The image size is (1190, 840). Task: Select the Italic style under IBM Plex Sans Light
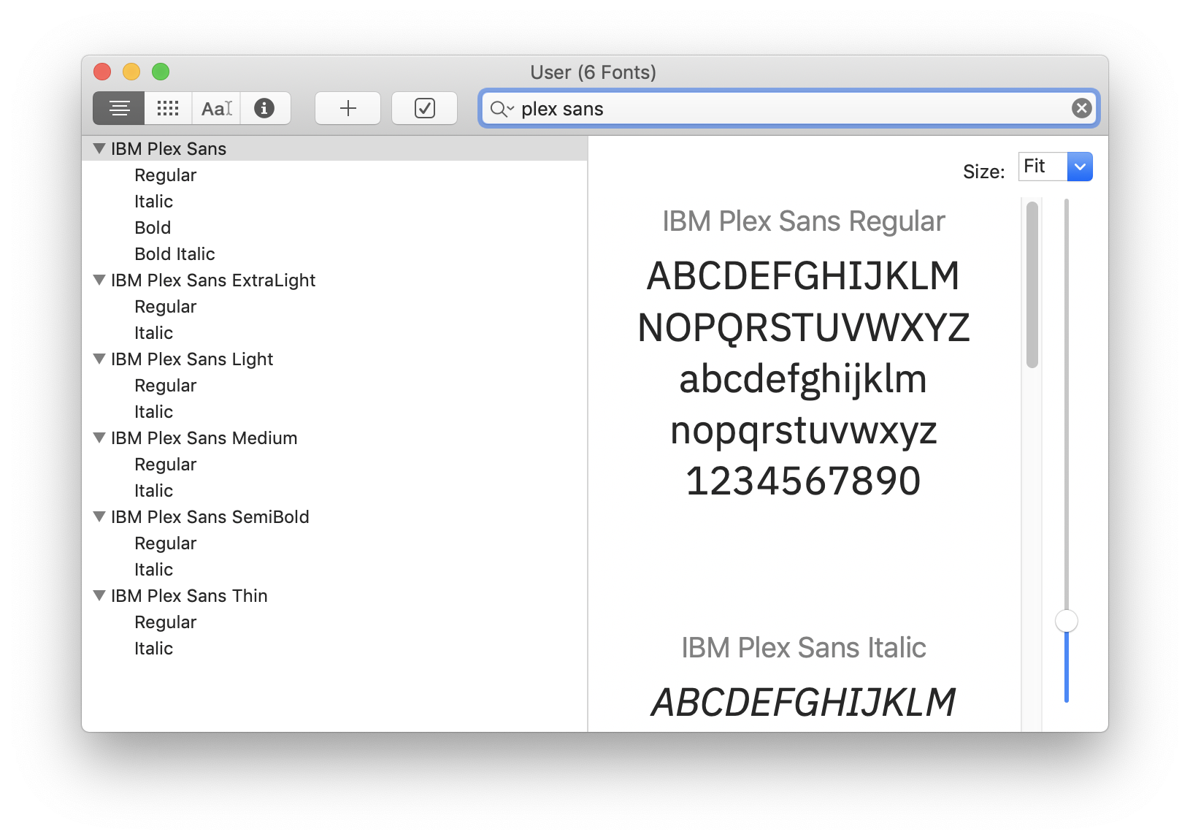pos(153,411)
